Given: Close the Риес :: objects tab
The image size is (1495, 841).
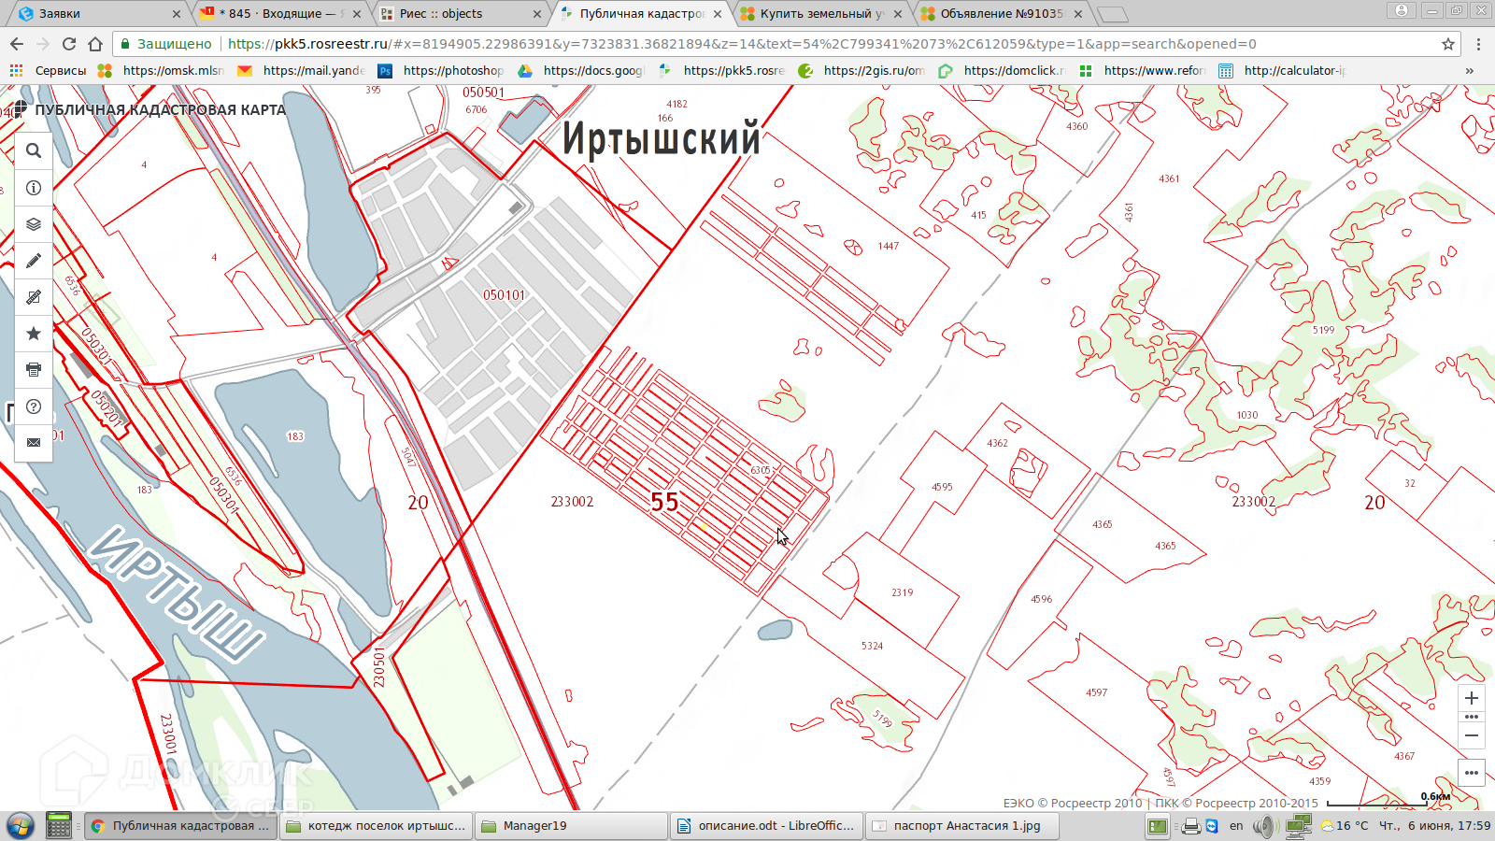Looking at the screenshot, I should pos(537,14).
